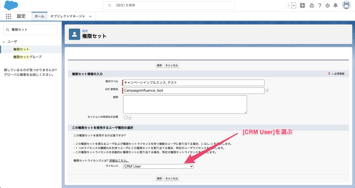This screenshot has width=355, height=188.
Task: Select 権限セット in the sidebar
Action: [21, 49]
